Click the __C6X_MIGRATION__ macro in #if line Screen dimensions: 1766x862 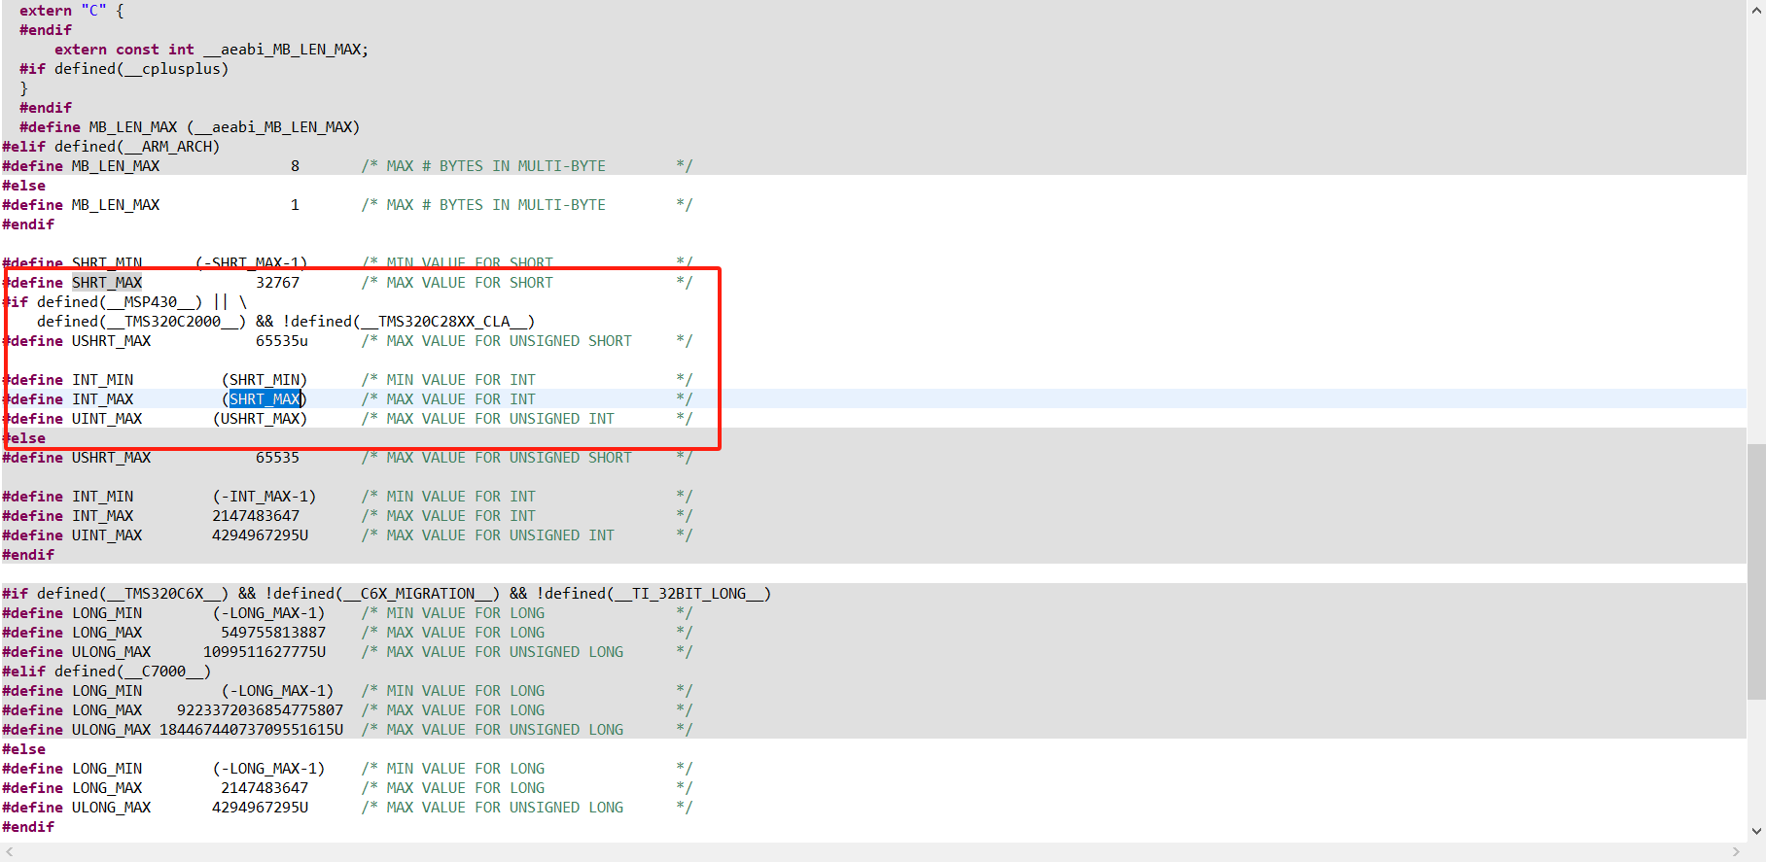[418, 594]
